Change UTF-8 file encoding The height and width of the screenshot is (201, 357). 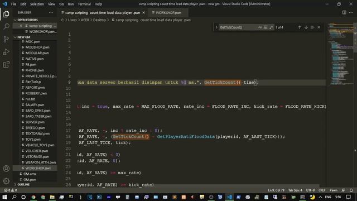pos(310,190)
